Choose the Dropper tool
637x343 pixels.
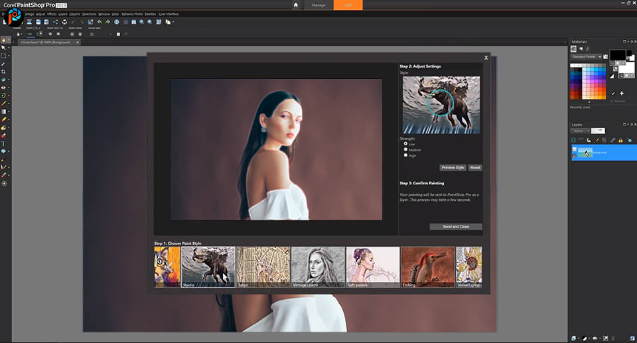4,64
